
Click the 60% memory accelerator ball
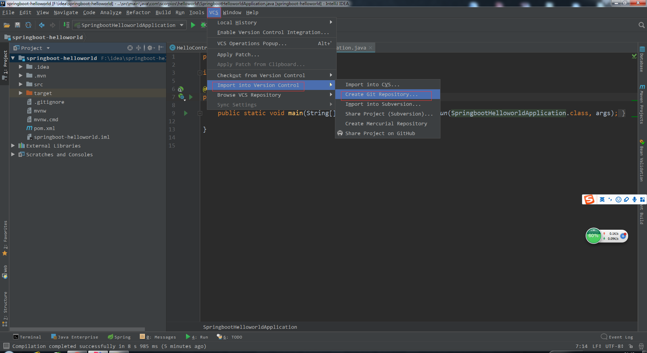(593, 236)
